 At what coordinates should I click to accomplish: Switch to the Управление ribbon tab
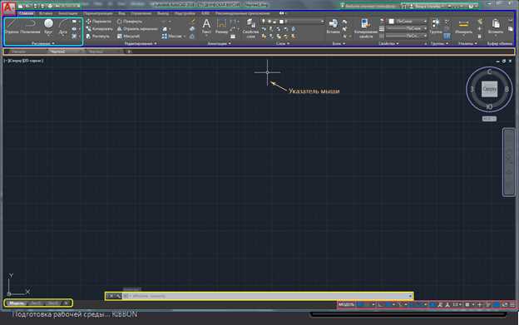[x=141, y=13]
